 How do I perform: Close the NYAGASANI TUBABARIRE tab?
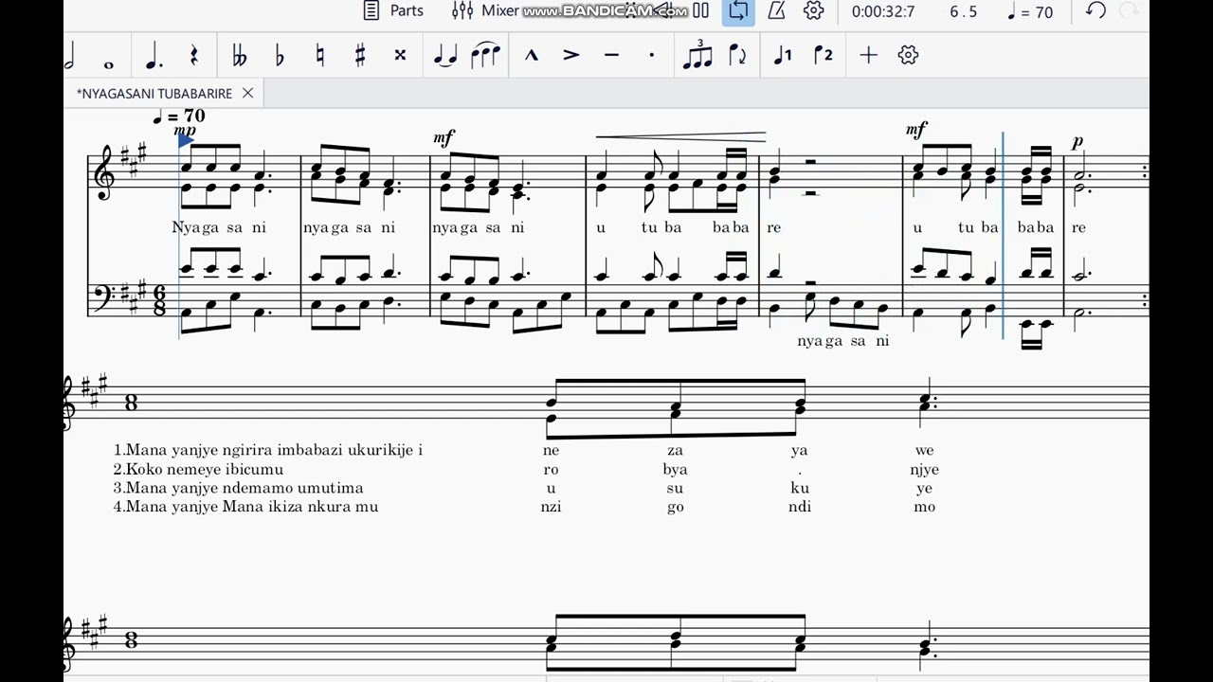(247, 93)
